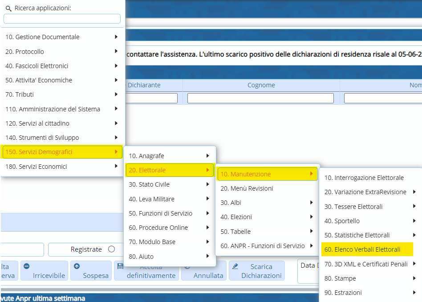Image resolution: width=422 pixels, height=302 pixels.
Task: Click the Accolta definitivamente save icon
Action: tap(120, 266)
